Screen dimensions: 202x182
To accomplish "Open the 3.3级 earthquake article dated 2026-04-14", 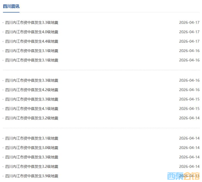I will pos(32,157).
